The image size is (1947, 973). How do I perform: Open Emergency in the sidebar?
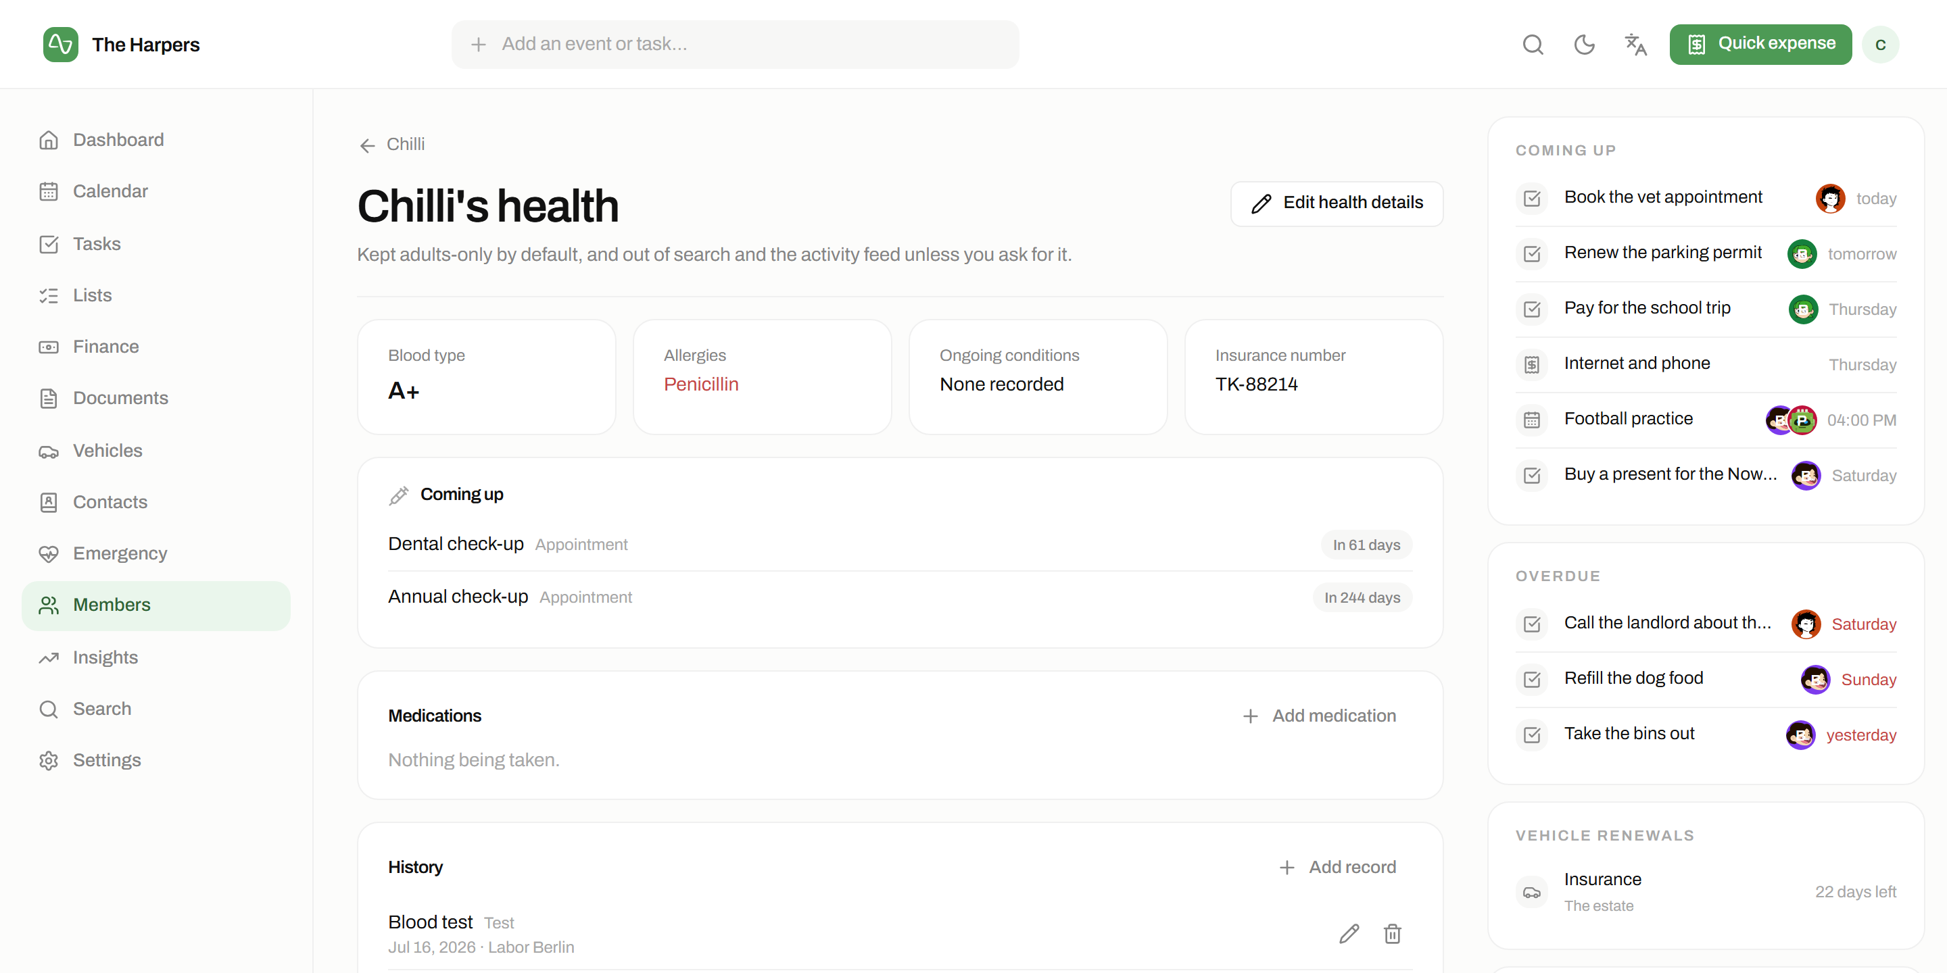pyautogui.click(x=155, y=554)
